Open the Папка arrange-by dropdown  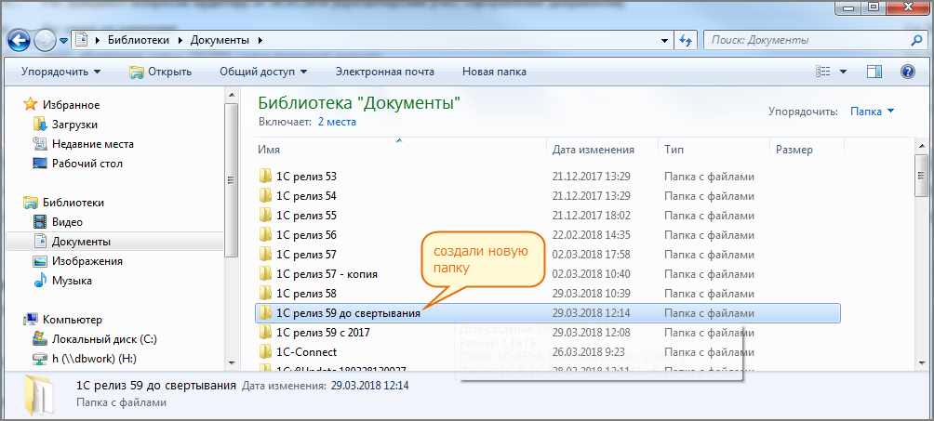pos(872,111)
